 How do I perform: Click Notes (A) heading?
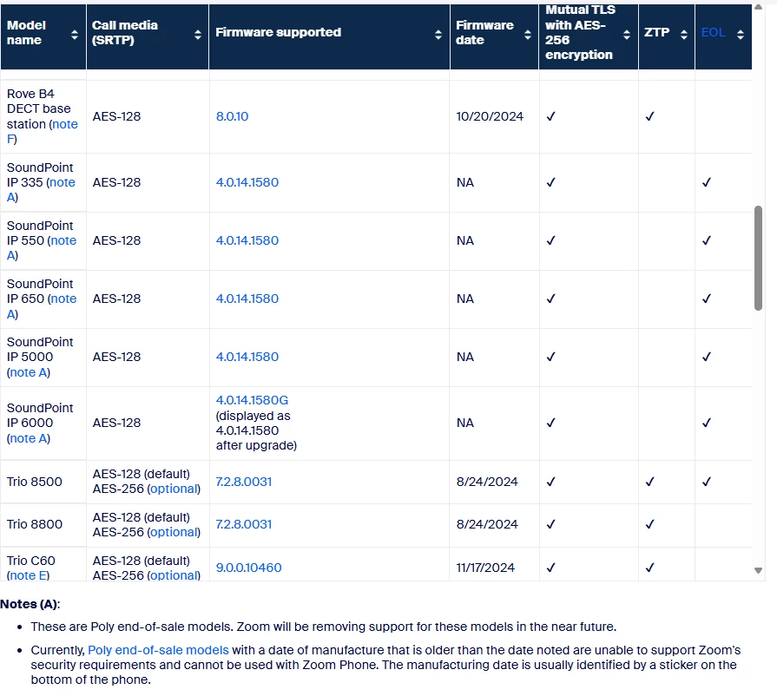pos(30,604)
